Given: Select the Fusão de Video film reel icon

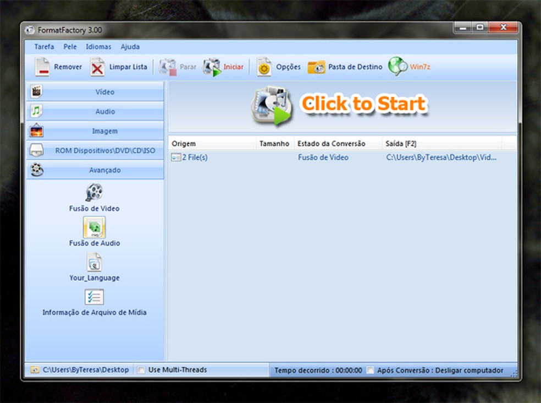Looking at the screenshot, I should [94, 193].
